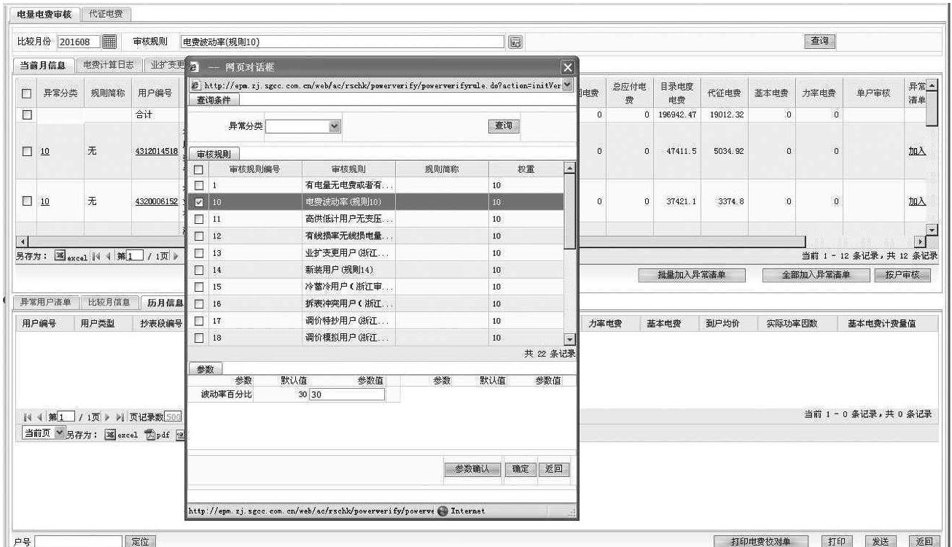952x547 pixels.
Task: Click 参数确认 button
Action: click(x=474, y=469)
